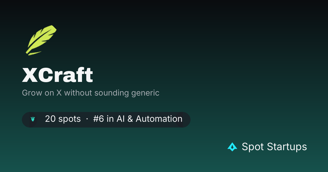Click the word 'Grow' starting the tagline
The width and height of the screenshot is (328, 172).
[x=28, y=93]
